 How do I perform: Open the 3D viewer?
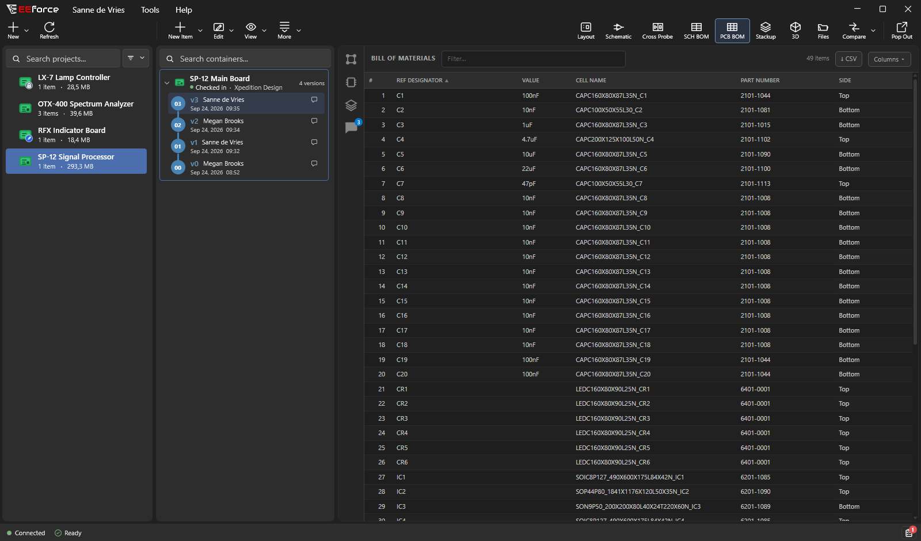pyautogui.click(x=795, y=31)
